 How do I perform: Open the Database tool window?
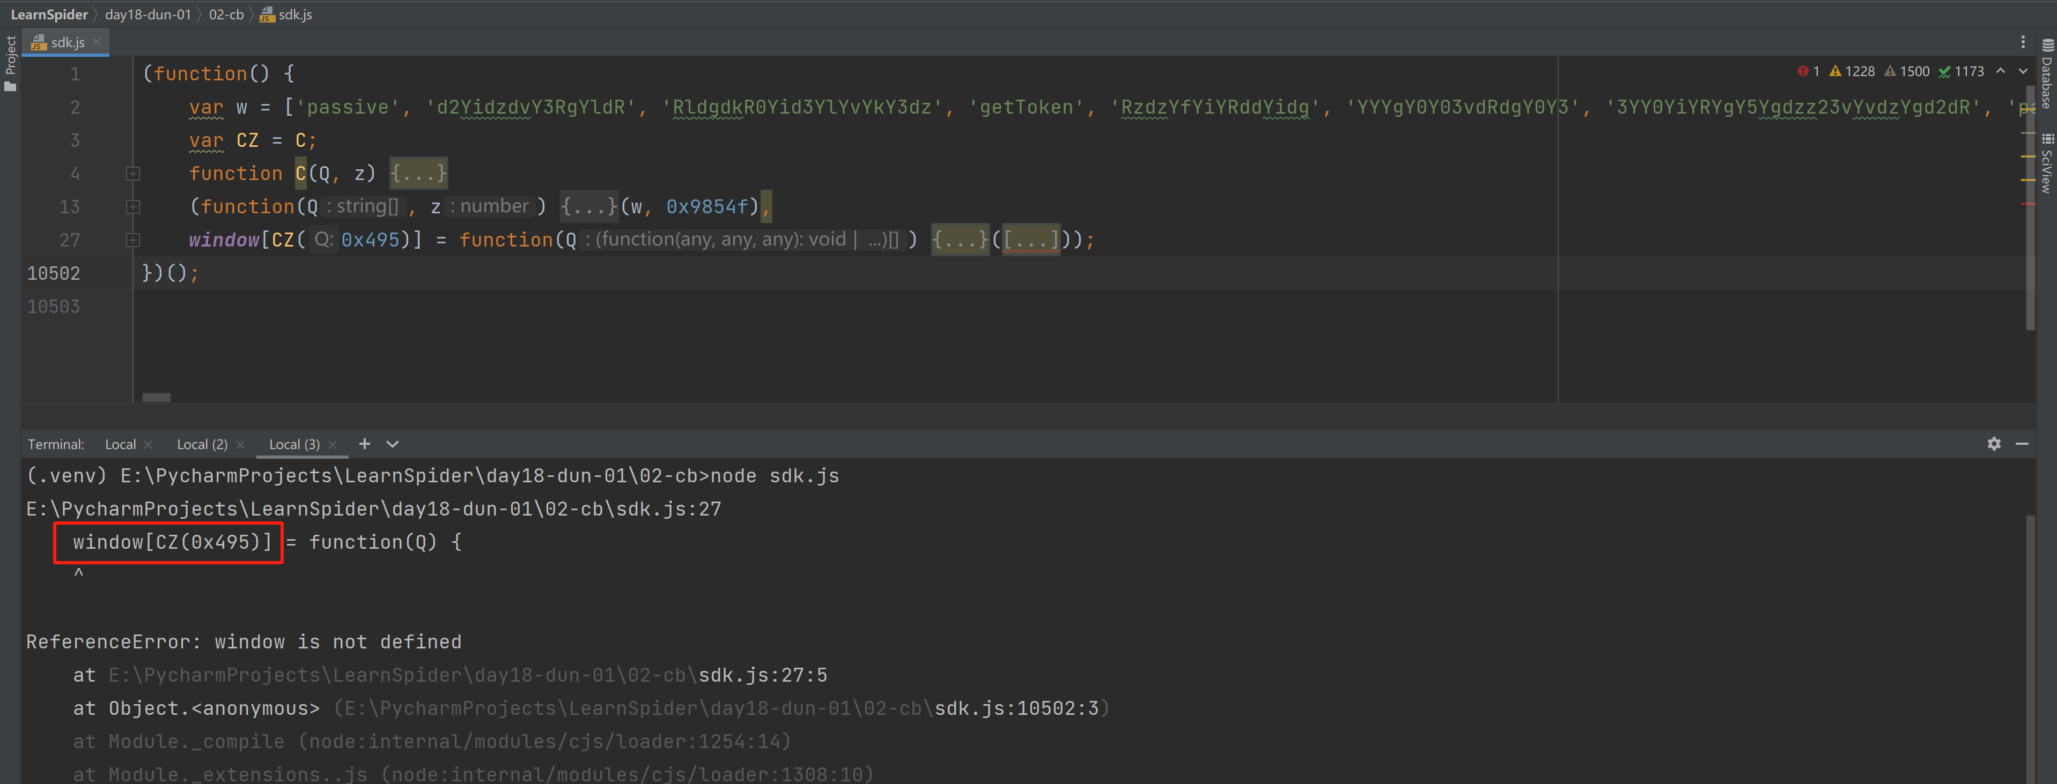pos(2047,73)
